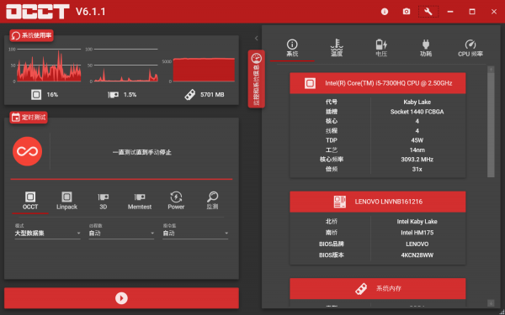Switch to the 温度 temperature tab
505x315 pixels.
tap(337, 48)
